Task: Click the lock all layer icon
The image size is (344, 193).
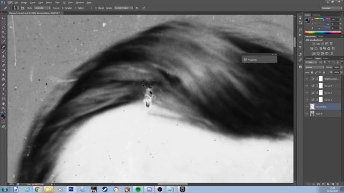Action: 324,72
